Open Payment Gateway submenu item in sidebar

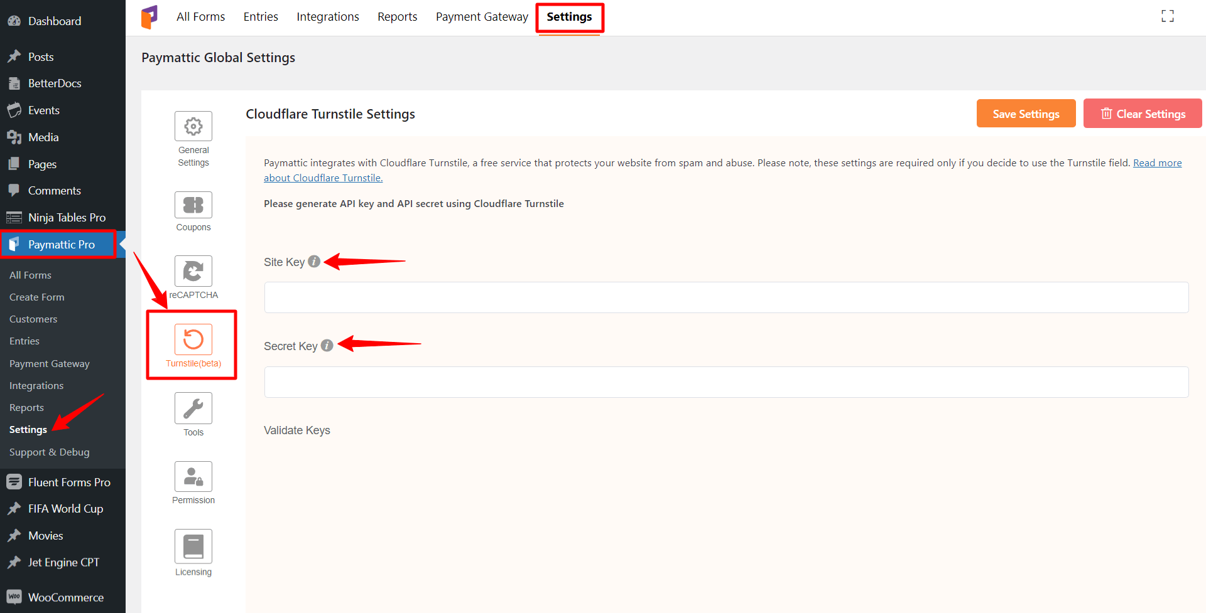(50, 363)
